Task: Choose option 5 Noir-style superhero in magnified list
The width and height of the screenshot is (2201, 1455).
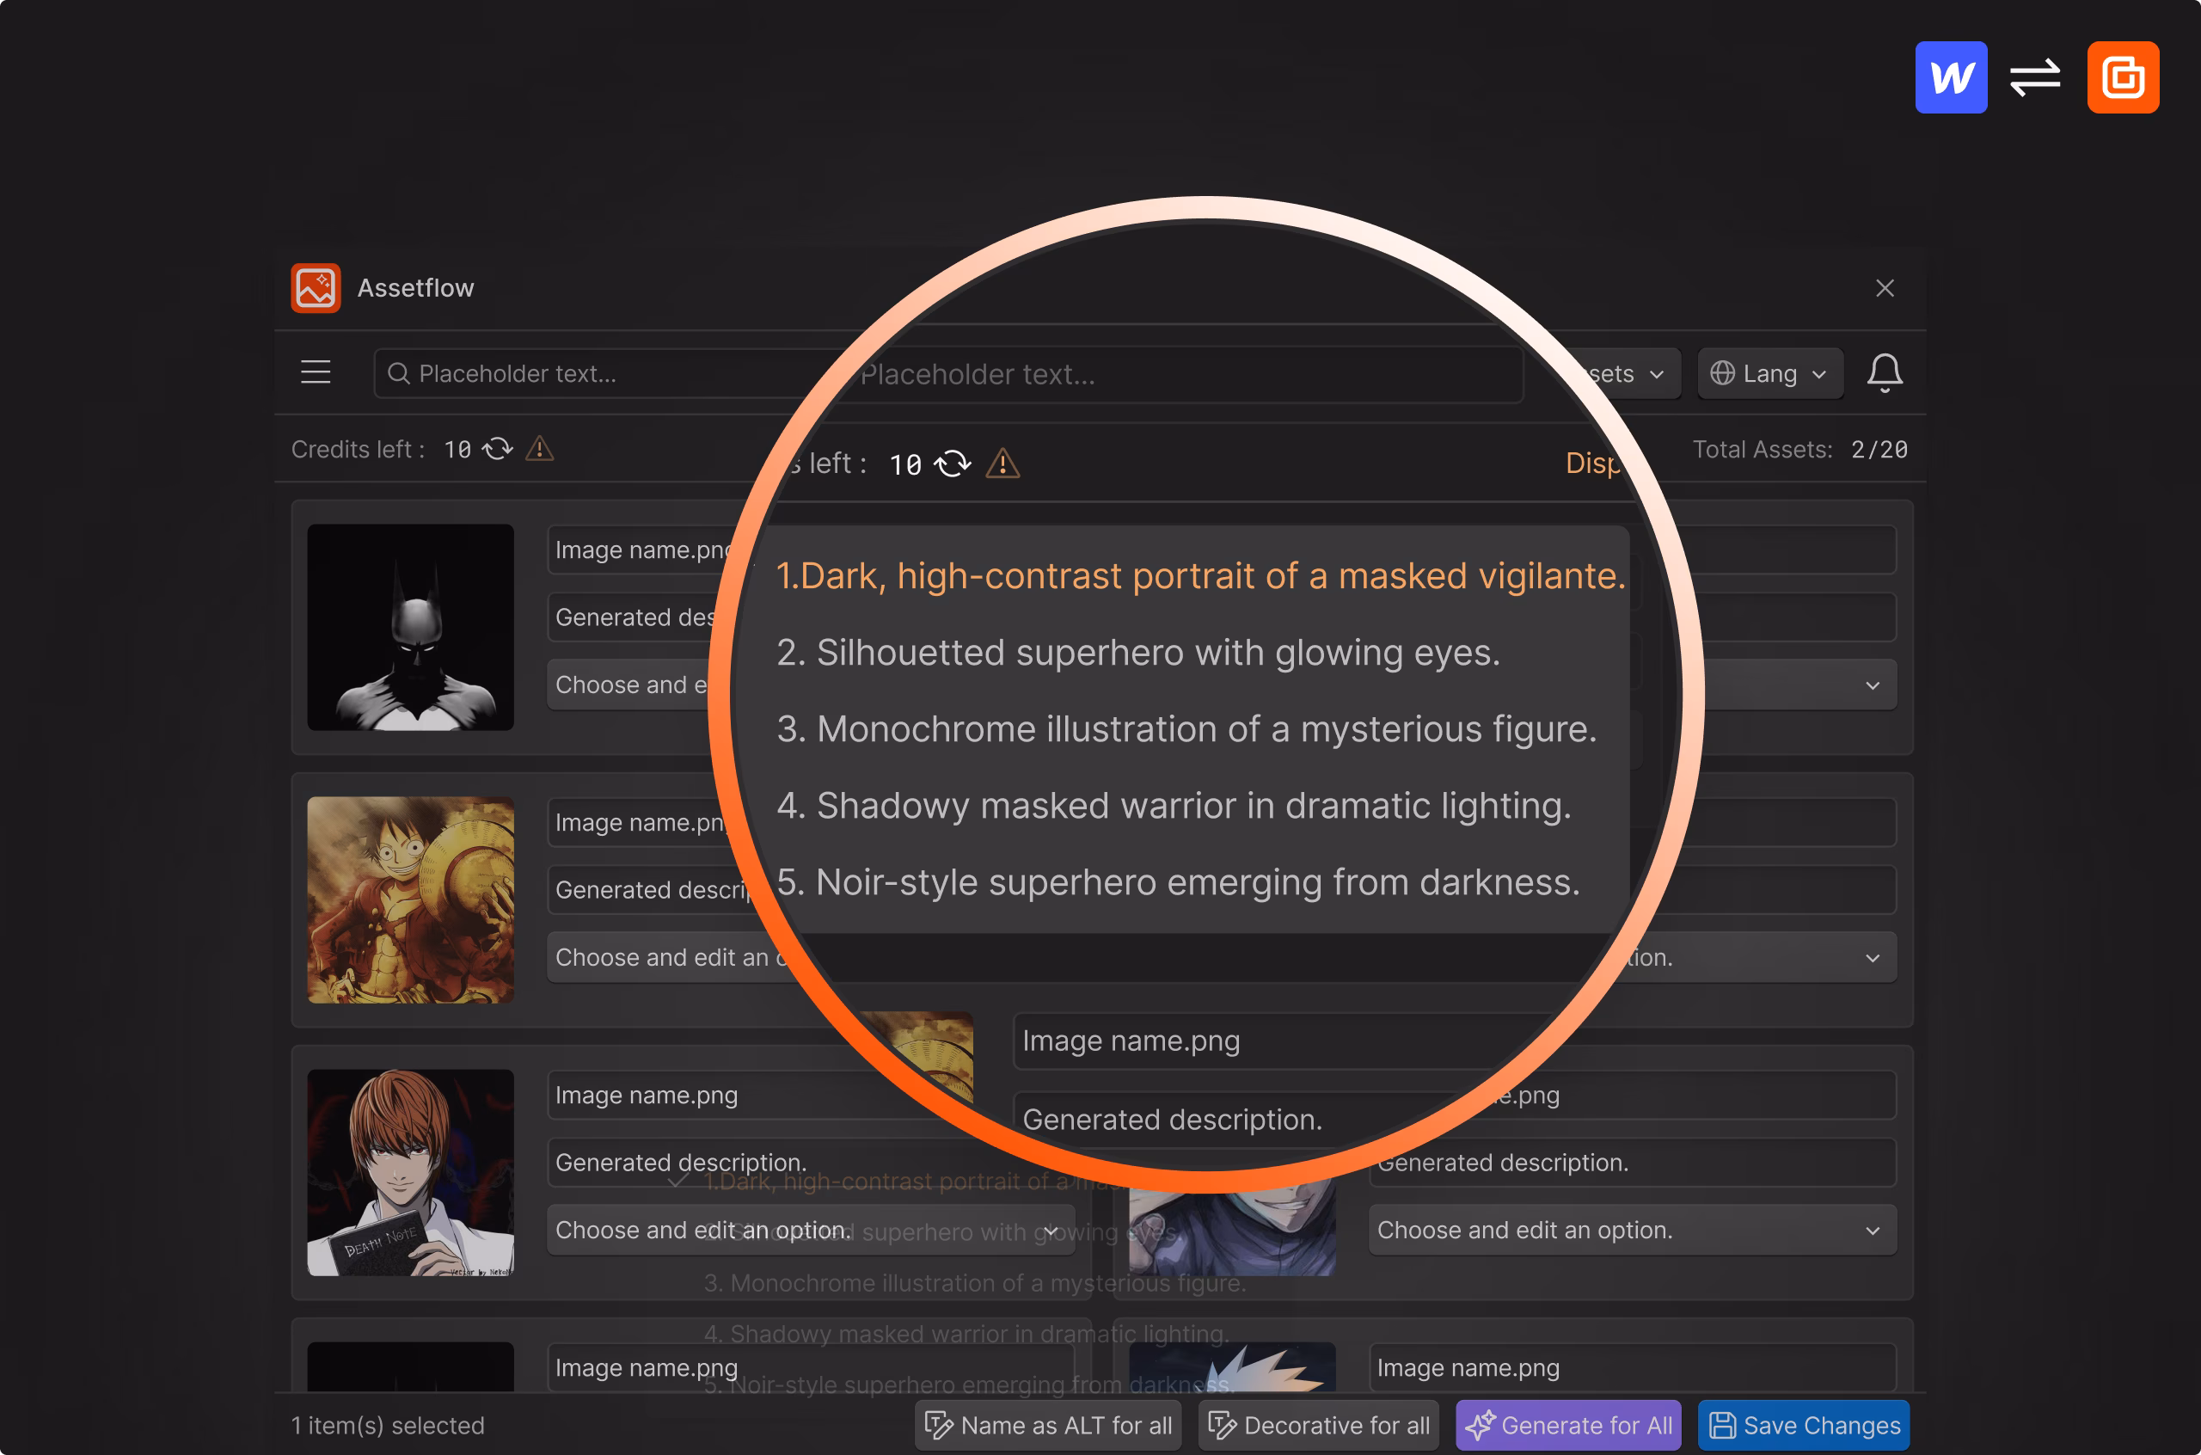Action: pyautogui.click(x=1178, y=881)
